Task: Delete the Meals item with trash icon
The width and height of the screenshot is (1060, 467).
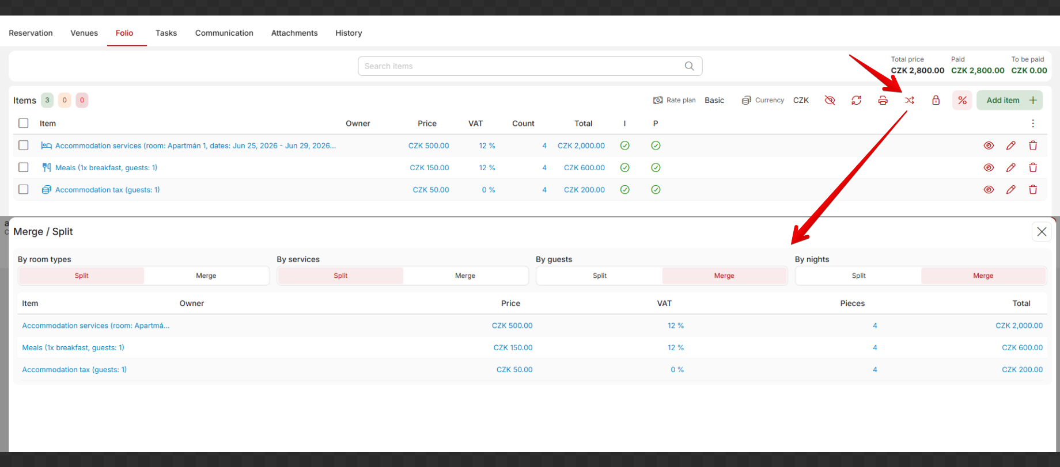Action: click(x=1033, y=167)
